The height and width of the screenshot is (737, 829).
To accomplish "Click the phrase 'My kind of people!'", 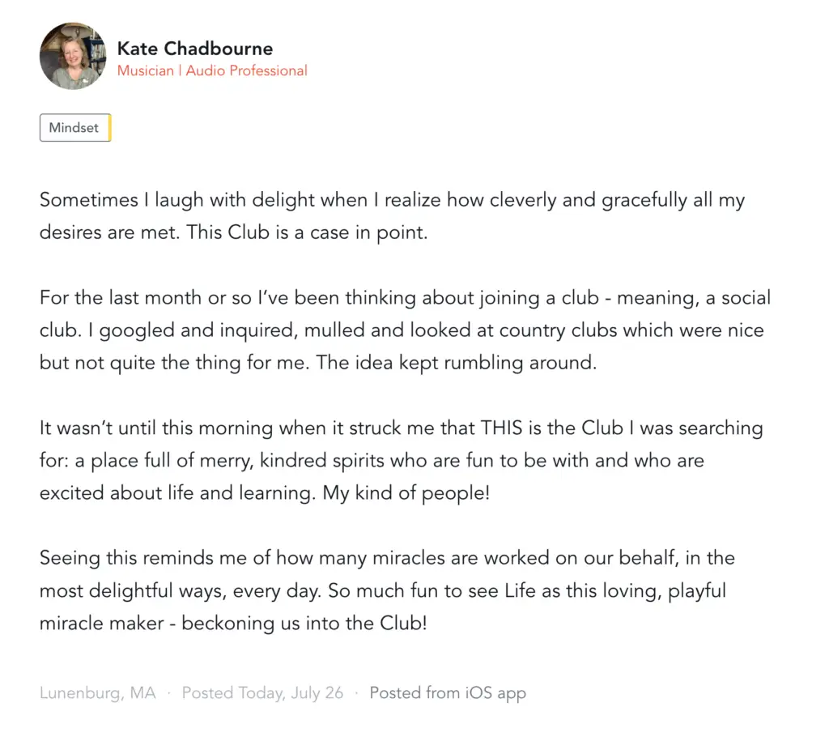I will tap(406, 493).
